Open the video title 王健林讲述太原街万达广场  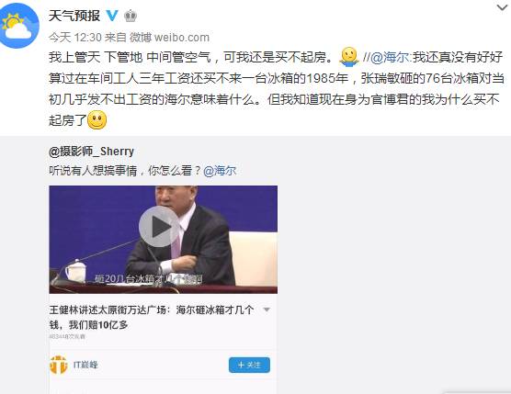(x=152, y=317)
